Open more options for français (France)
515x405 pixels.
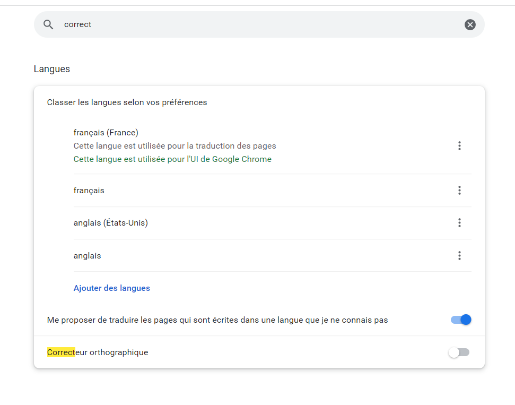459,146
